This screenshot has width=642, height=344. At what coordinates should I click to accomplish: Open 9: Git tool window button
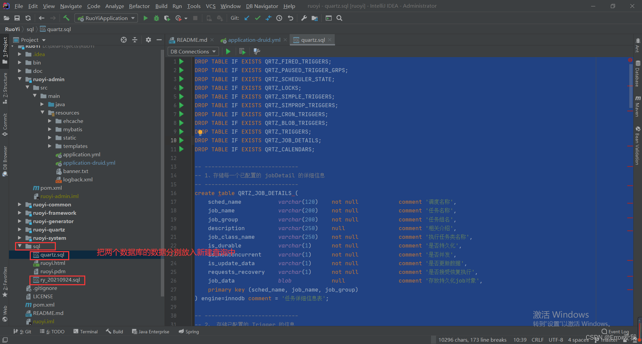(22, 331)
